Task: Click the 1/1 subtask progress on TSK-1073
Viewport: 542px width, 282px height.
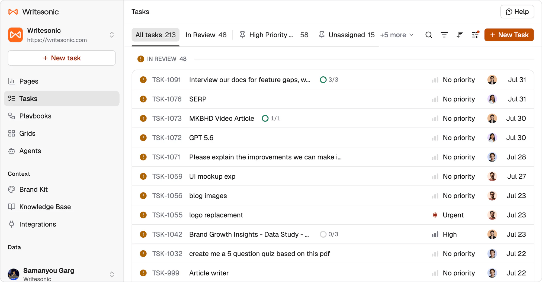Action: click(271, 118)
